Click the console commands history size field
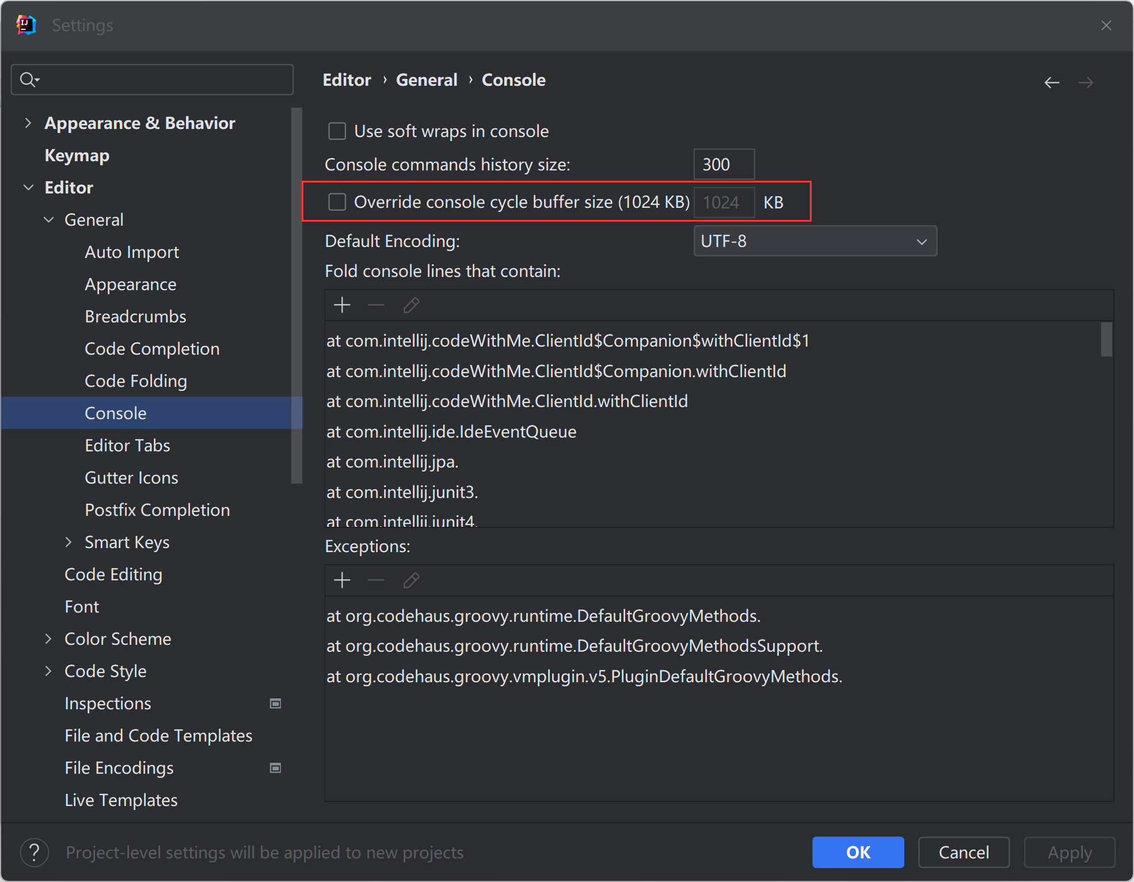The width and height of the screenshot is (1134, 882). (x=724, y=165)
